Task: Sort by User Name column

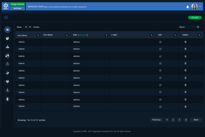Action: [x=38, y=35]
